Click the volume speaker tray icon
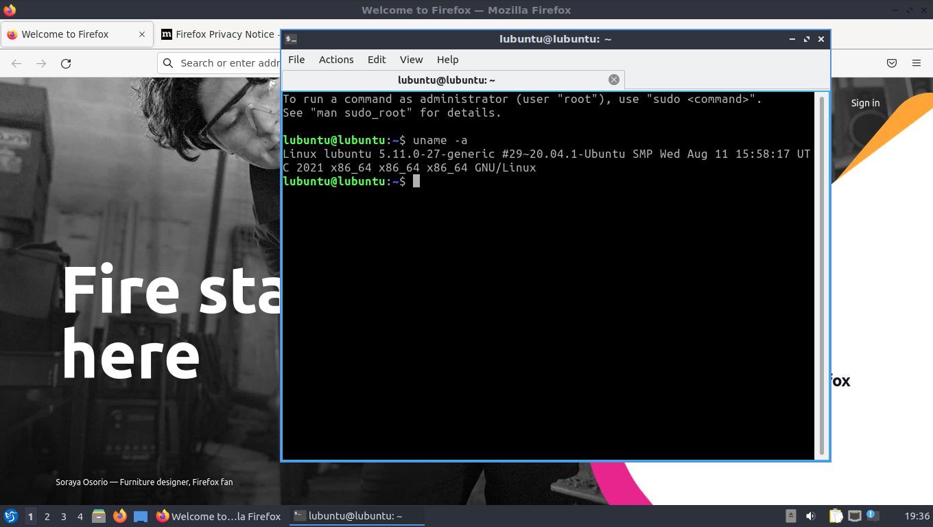This screenshot has height=527, width=933. click(810, 516)
